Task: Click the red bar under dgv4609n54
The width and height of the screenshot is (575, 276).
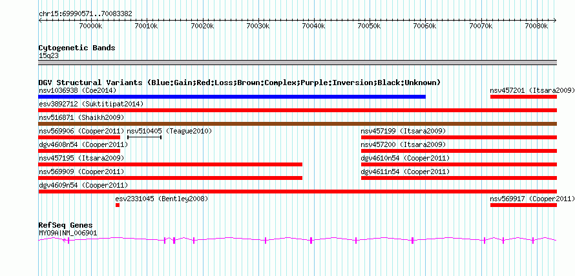Action: point(297,192)
